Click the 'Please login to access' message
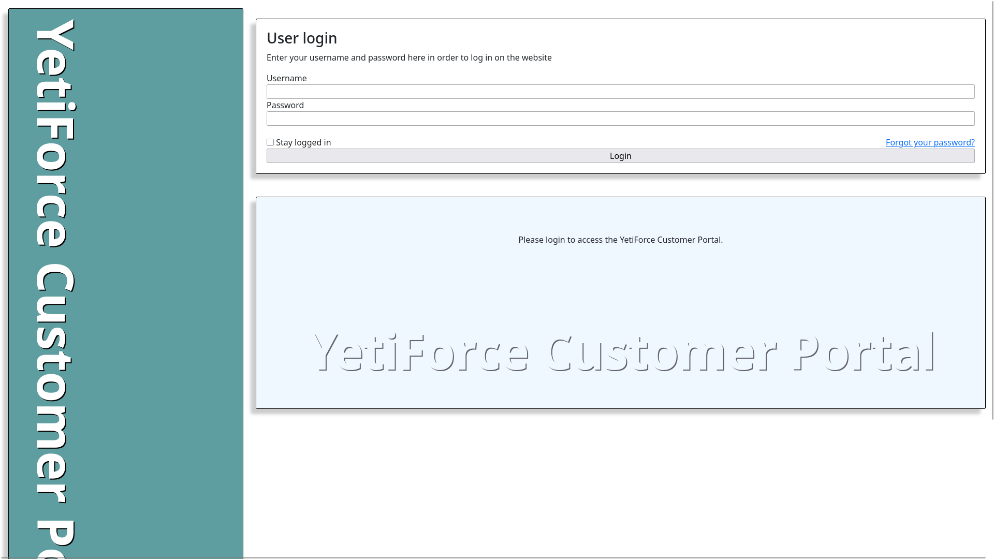 pos(620,240)
